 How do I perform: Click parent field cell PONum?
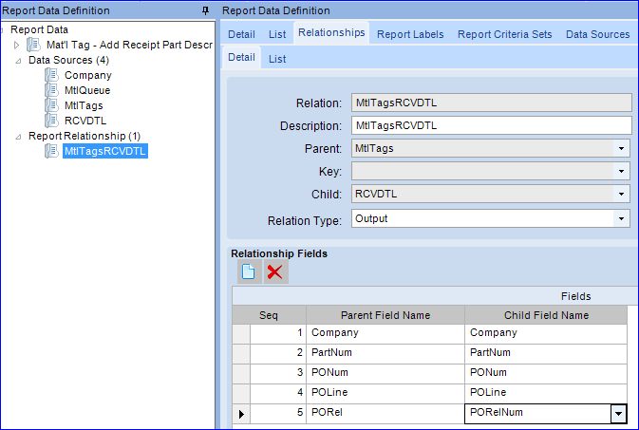point(385,372)
